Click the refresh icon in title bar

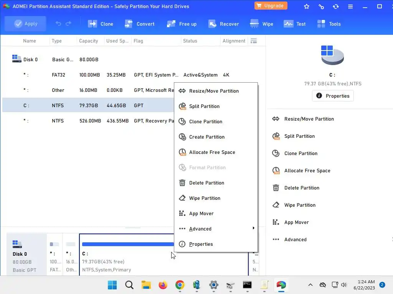(x=336, y=7)
